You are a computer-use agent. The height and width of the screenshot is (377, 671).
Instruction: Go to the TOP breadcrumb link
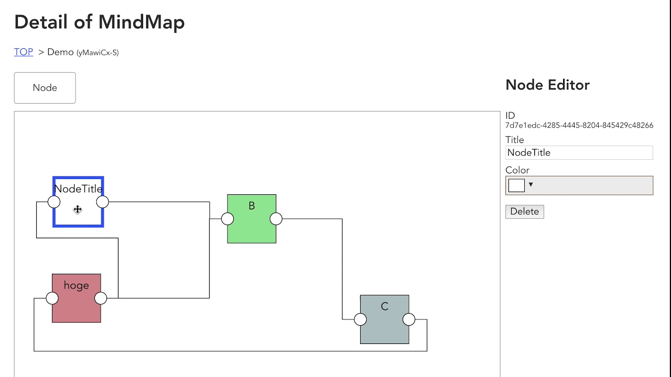click(24, 52)
